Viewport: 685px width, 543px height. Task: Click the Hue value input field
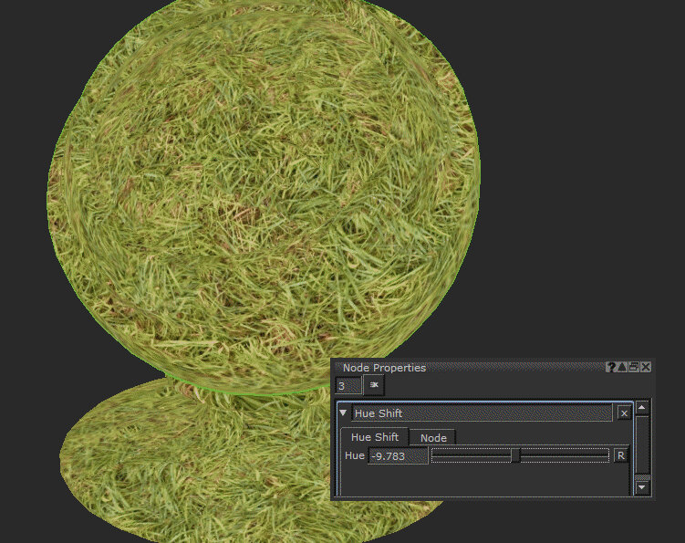[398, 455]
